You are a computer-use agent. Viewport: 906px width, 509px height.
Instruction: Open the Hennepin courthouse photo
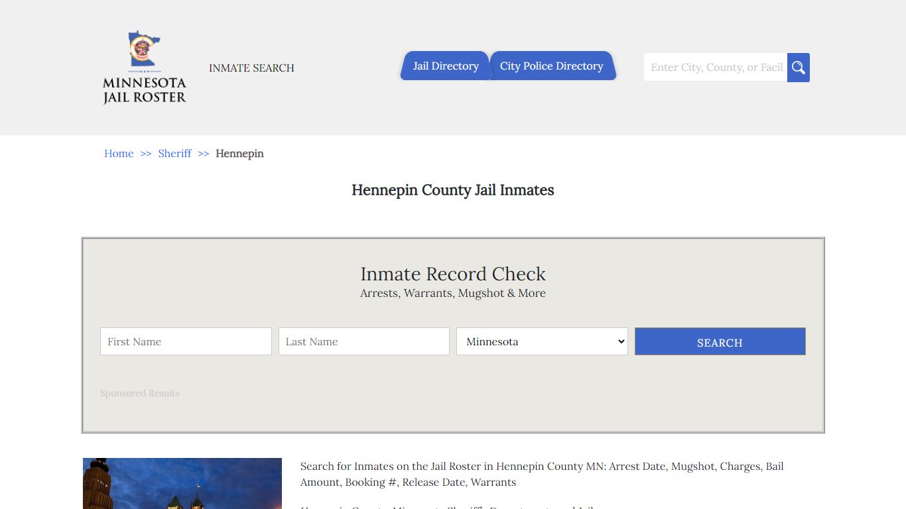182,483
